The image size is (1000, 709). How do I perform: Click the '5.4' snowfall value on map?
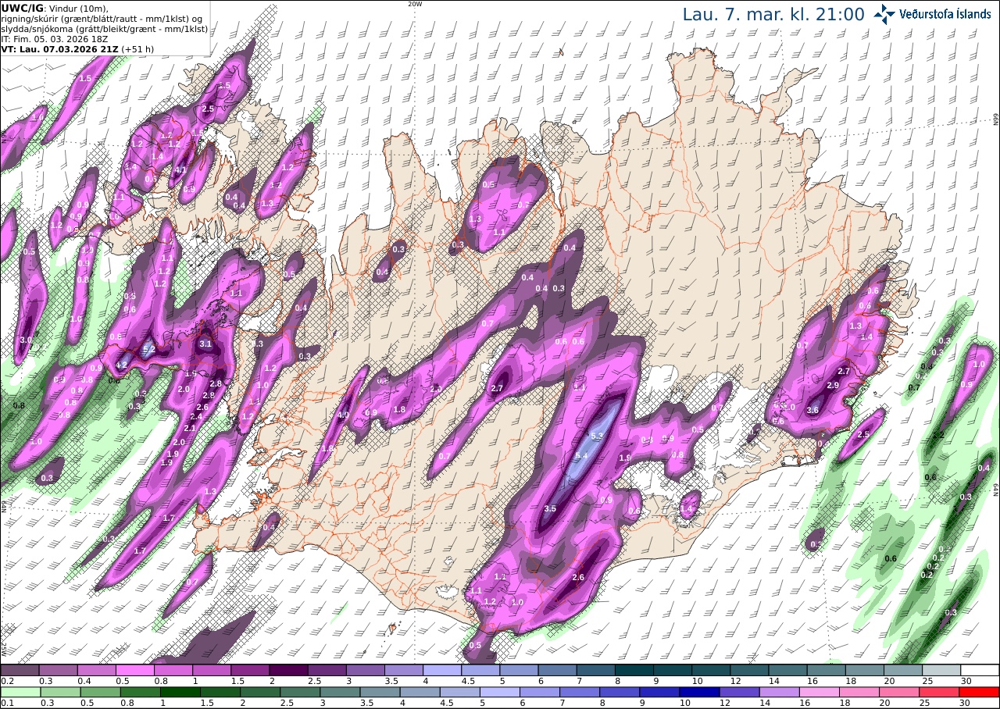581,456
